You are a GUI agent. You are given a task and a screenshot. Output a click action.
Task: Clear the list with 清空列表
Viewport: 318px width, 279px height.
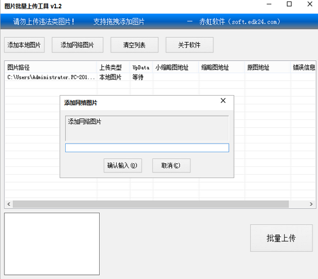(x=134, y=45)
